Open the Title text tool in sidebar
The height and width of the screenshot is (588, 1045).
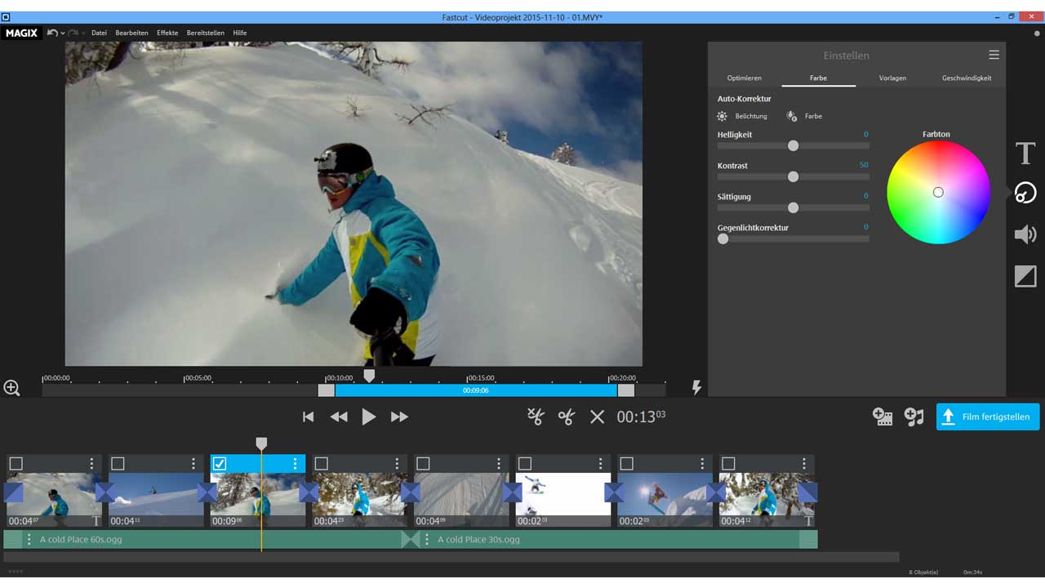[1025, 154]
